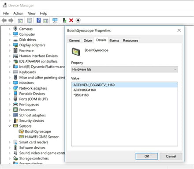Click the Keyboards category icon

click(15, 72)
